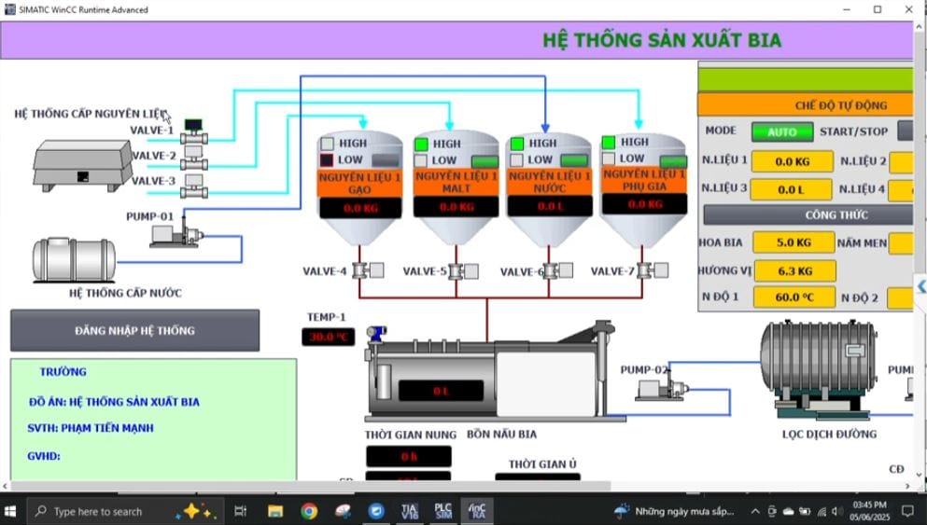Open TIA Portal V18 from the taskbar
Viewport: 927px width, 525px height.
[409, 511]
